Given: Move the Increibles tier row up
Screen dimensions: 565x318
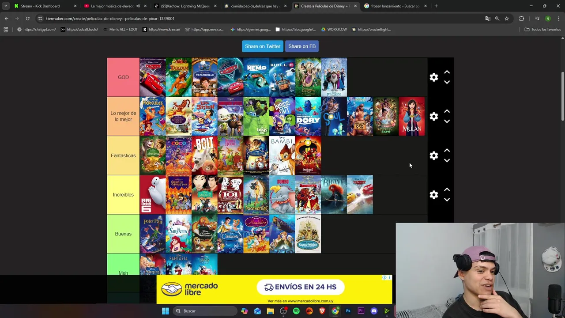Looking at the screenshot, I should click(447, 189).
